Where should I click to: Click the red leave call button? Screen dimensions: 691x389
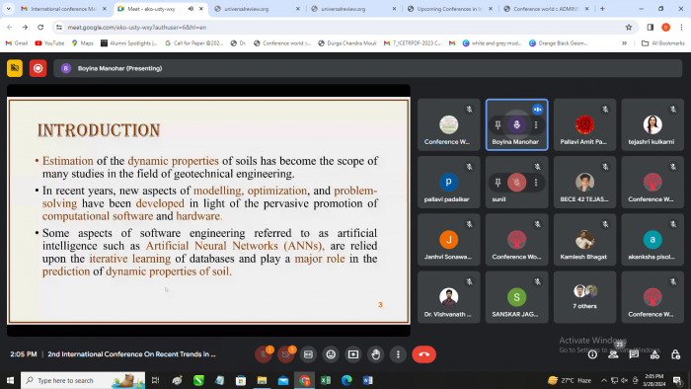pyautogui.click(x=423, y=354)
